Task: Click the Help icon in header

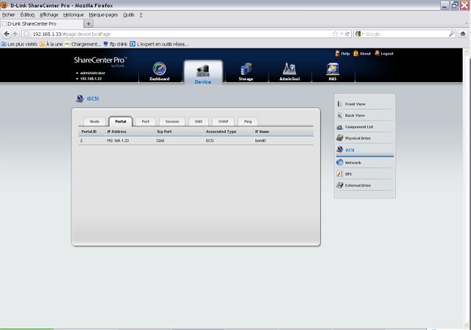Action: click(337, 54)
